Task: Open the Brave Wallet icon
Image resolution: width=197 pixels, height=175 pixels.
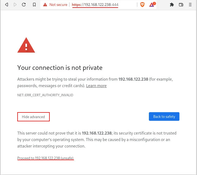Action: (x=181, y=5)
